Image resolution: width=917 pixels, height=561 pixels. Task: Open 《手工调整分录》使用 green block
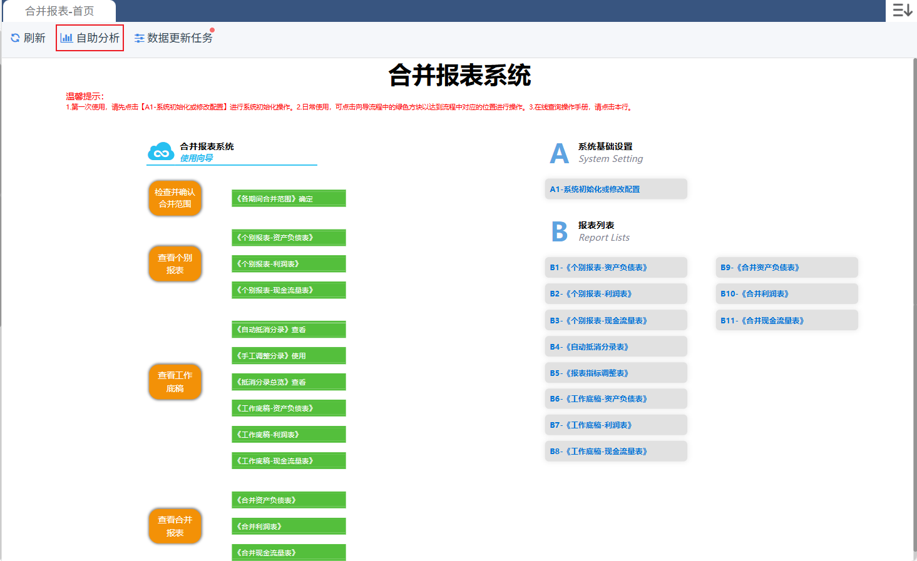289,356
